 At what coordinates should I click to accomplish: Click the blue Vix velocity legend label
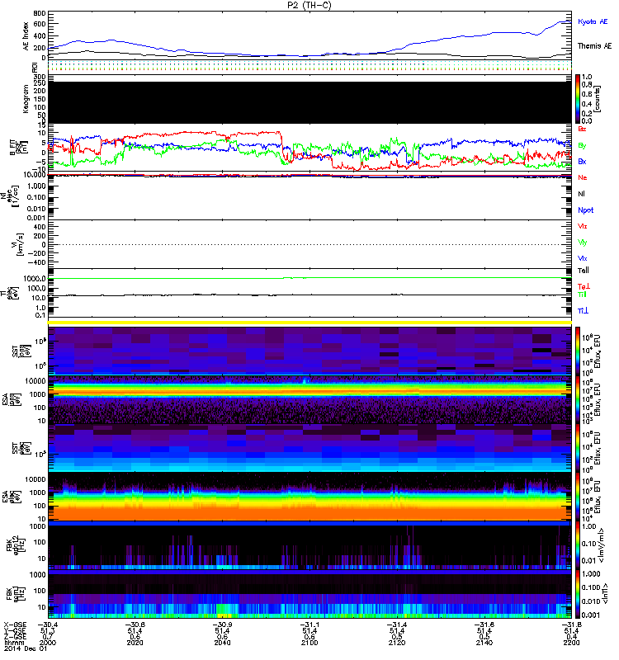click(x=583, y=258)
